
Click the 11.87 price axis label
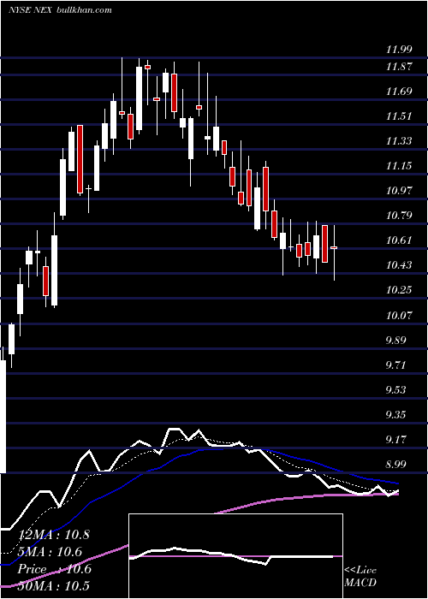point(399,67)
